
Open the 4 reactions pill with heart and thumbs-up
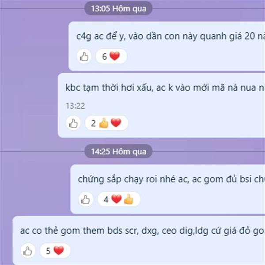[119, 200]
